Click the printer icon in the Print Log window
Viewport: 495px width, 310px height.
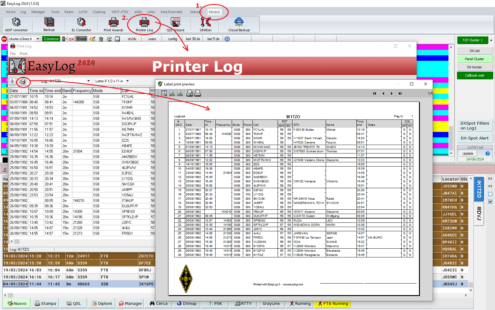point(23,81)
